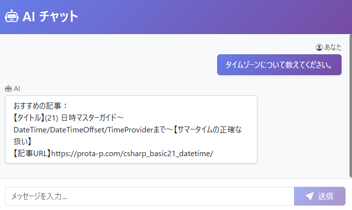
Task: Click the サマータイムの正確な text segment
Action: click(213, 129)
